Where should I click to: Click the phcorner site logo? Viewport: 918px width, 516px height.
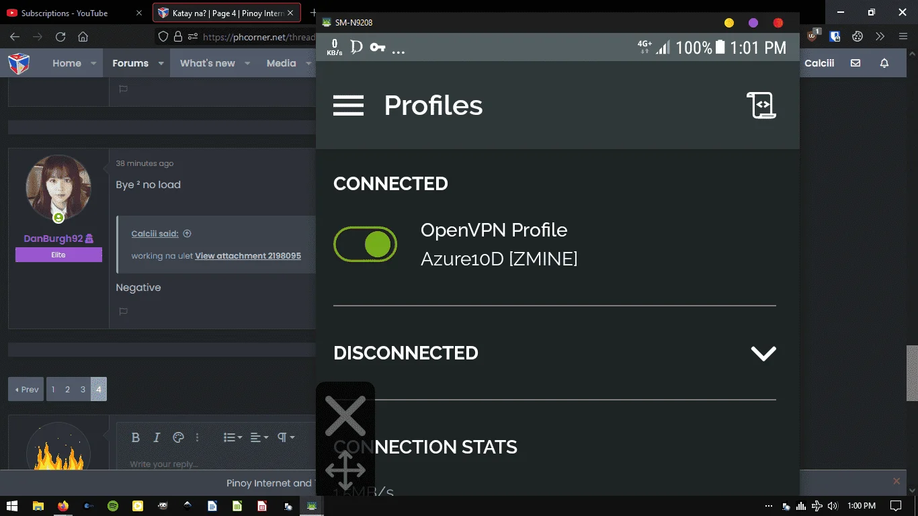click(x=19, y=63)
